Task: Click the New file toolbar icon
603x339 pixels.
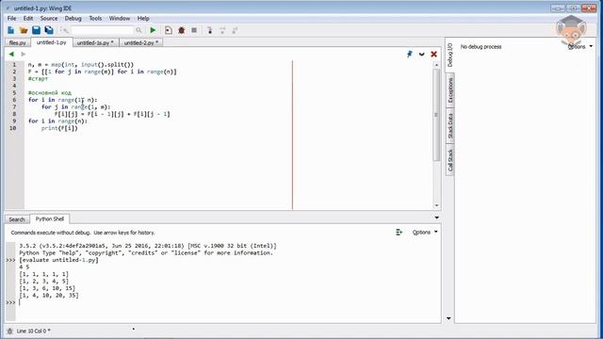Action: pyautogui.click(x=10, y=30)
